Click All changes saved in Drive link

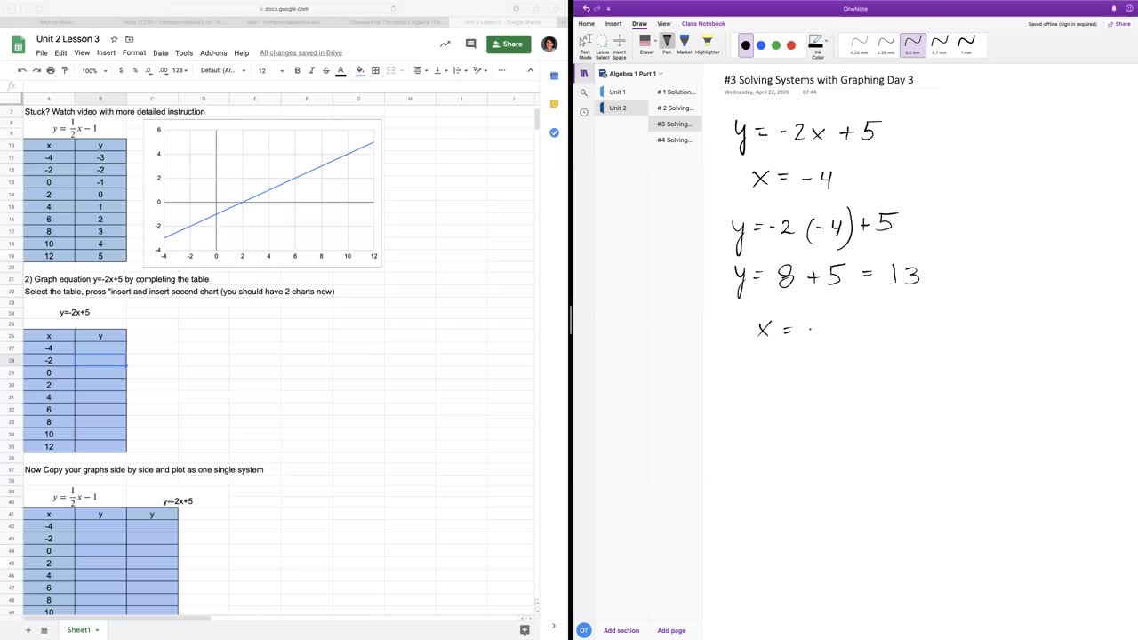tap(301, 53)
